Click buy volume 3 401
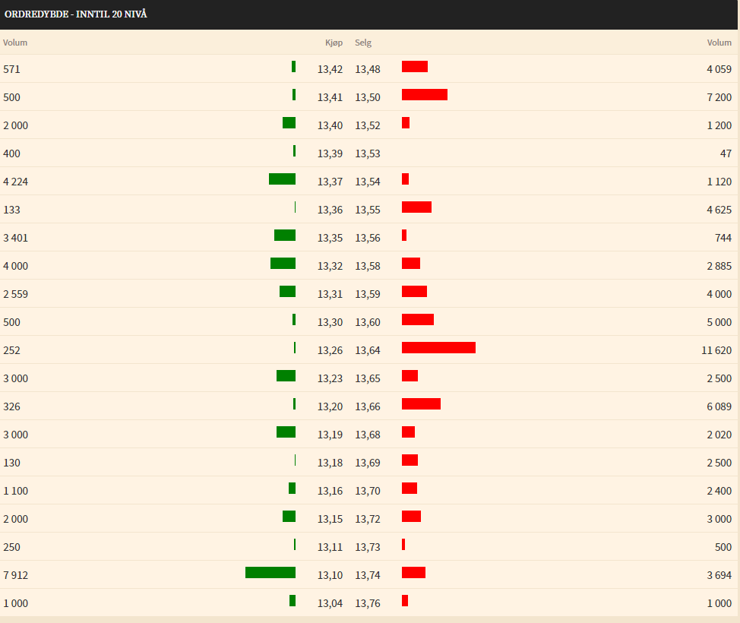The image size is (740, 623). click(x=15, y=238)
